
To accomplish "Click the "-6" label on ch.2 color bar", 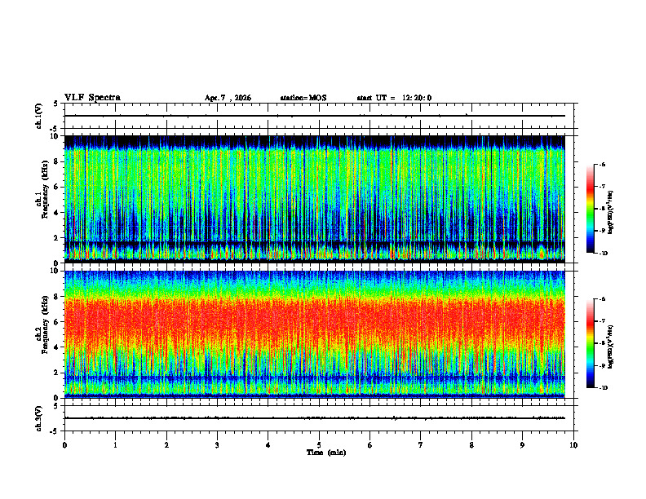I will 603,299.
